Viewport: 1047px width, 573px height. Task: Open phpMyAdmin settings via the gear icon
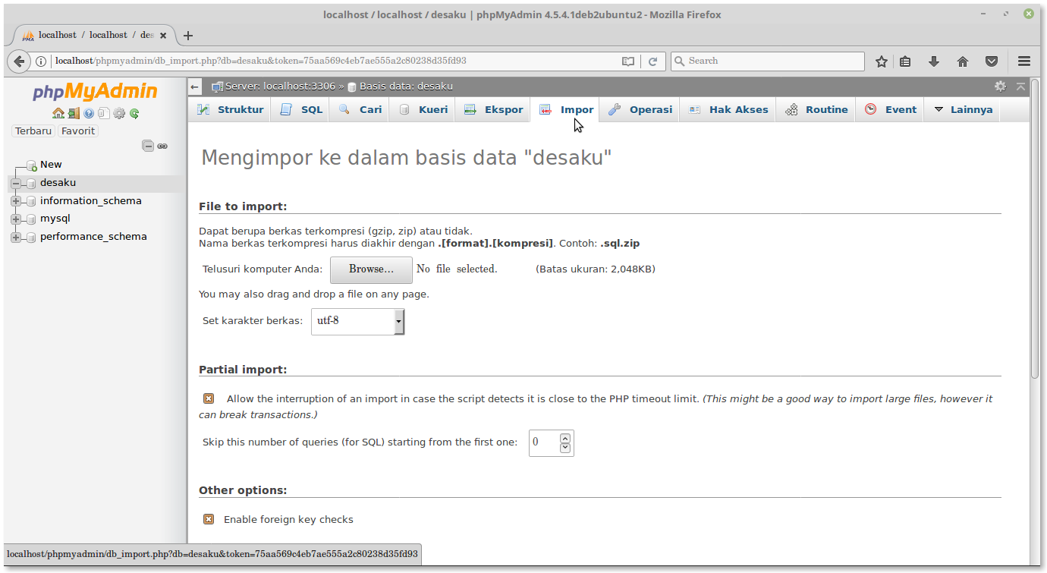click(119, 113)
